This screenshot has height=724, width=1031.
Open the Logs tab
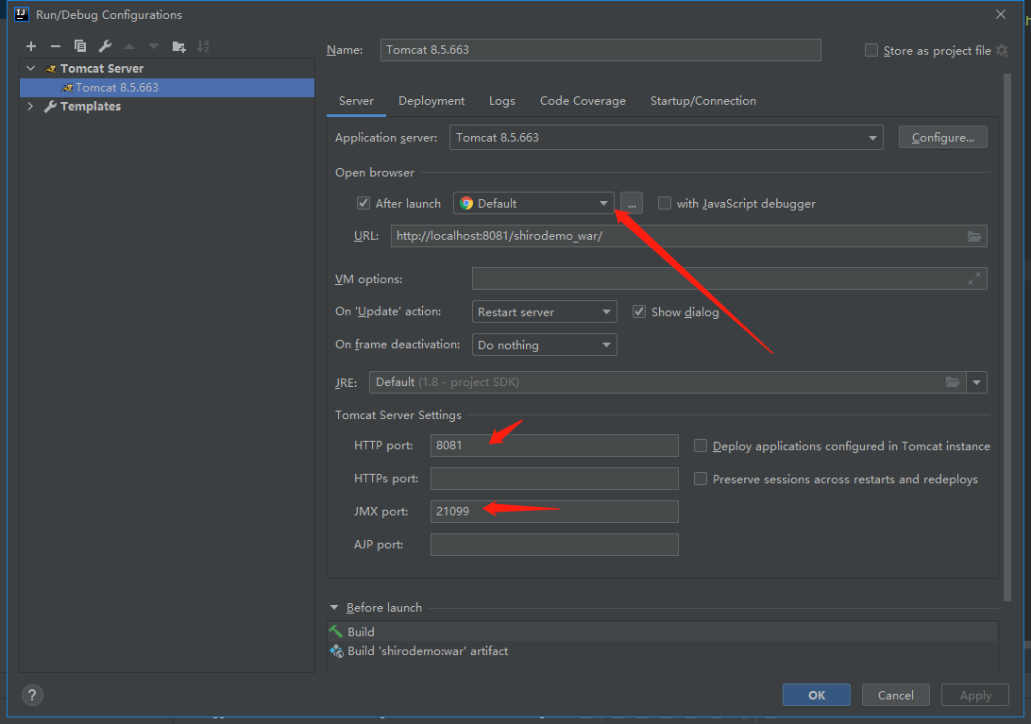502,101
